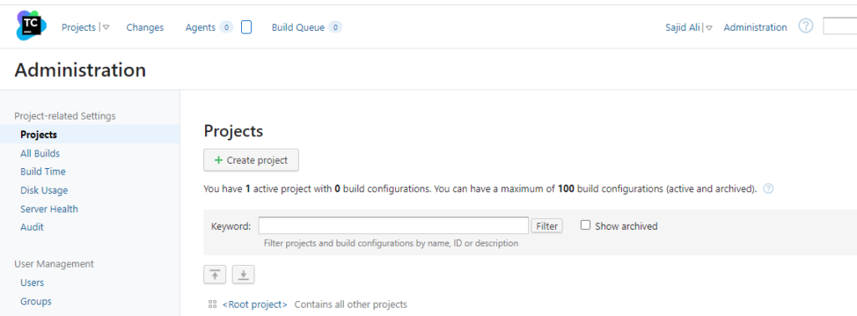Open the Sajid Ali user menu arrow
Screen dimensions: 857x316
click(709, 28)
